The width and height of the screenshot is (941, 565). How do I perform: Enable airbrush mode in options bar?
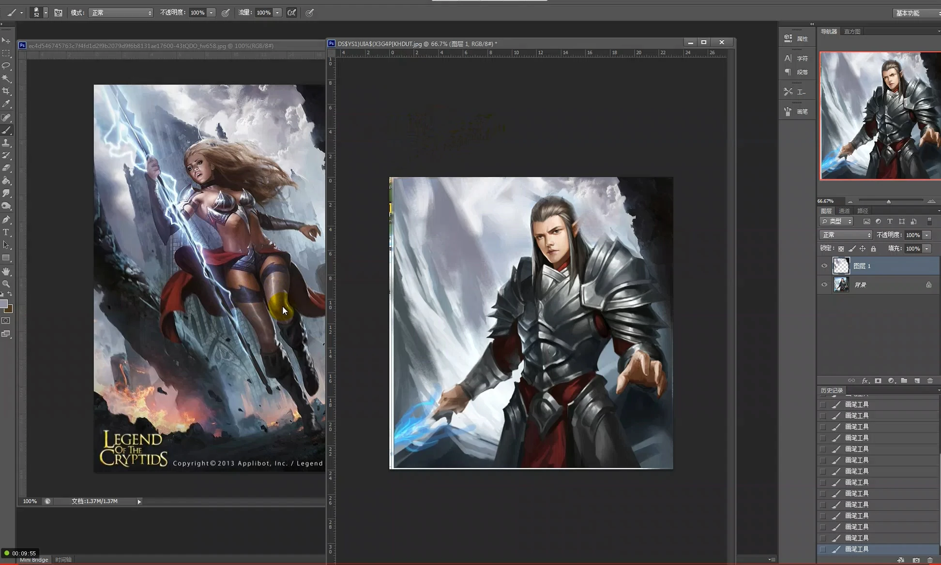(291, 13)
